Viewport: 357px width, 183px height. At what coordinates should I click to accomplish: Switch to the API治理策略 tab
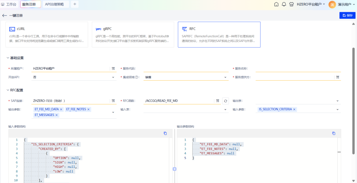pyautogui.click(x=56, y=4)
